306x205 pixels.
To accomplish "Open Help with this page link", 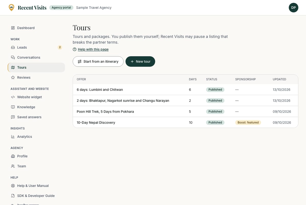I will point(93,49).
